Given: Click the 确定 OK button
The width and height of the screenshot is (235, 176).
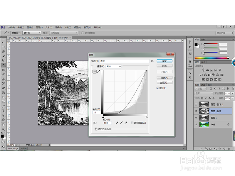Looking at the screenshot, I should 164,61.
